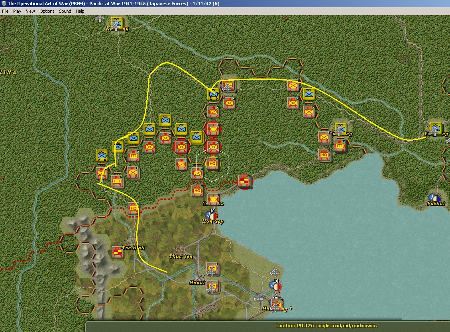
Task: Select Chinese corps 2-6 at far west
Action: coord(102,155)
